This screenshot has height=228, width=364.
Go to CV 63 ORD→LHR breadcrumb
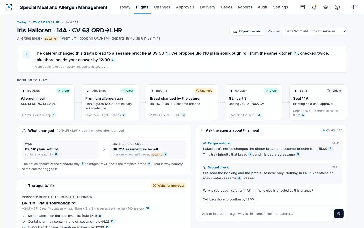(46, 22)
